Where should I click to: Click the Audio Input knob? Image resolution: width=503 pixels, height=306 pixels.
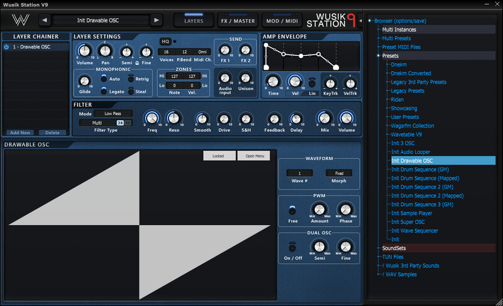(x=225, y=78)
